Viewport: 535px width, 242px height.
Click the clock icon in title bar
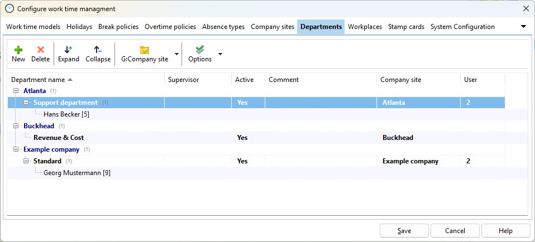pos(9,8)
